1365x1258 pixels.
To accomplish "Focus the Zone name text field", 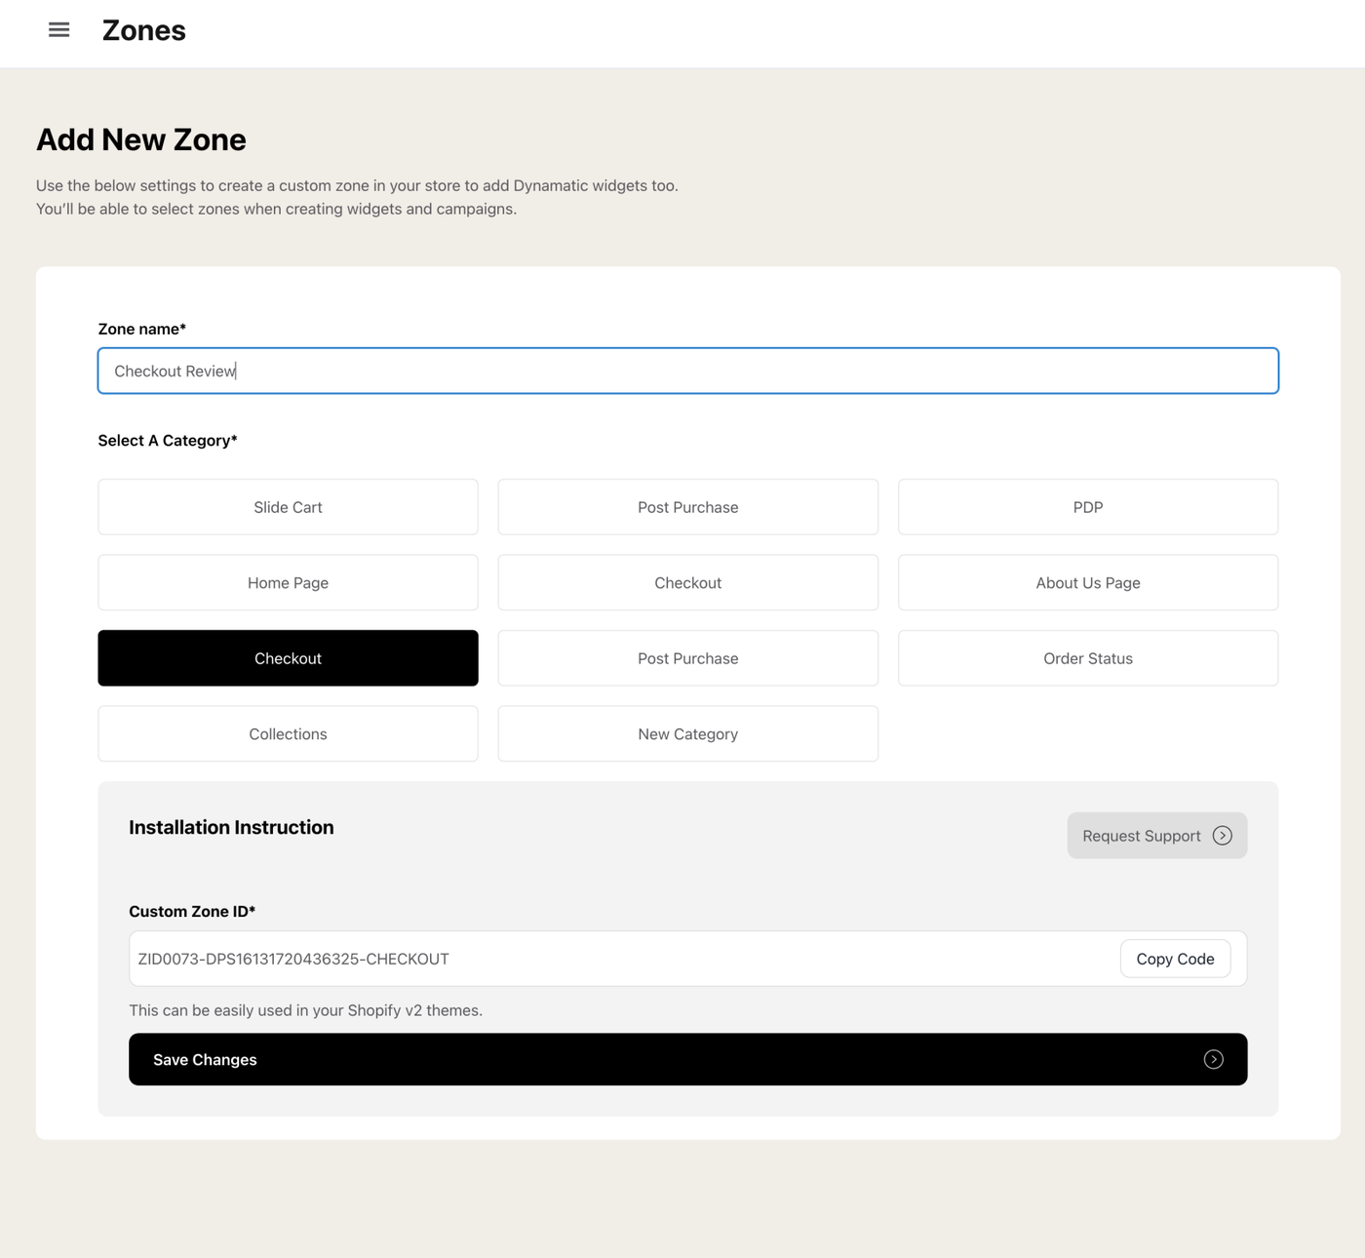I will (x=687, y=371).
